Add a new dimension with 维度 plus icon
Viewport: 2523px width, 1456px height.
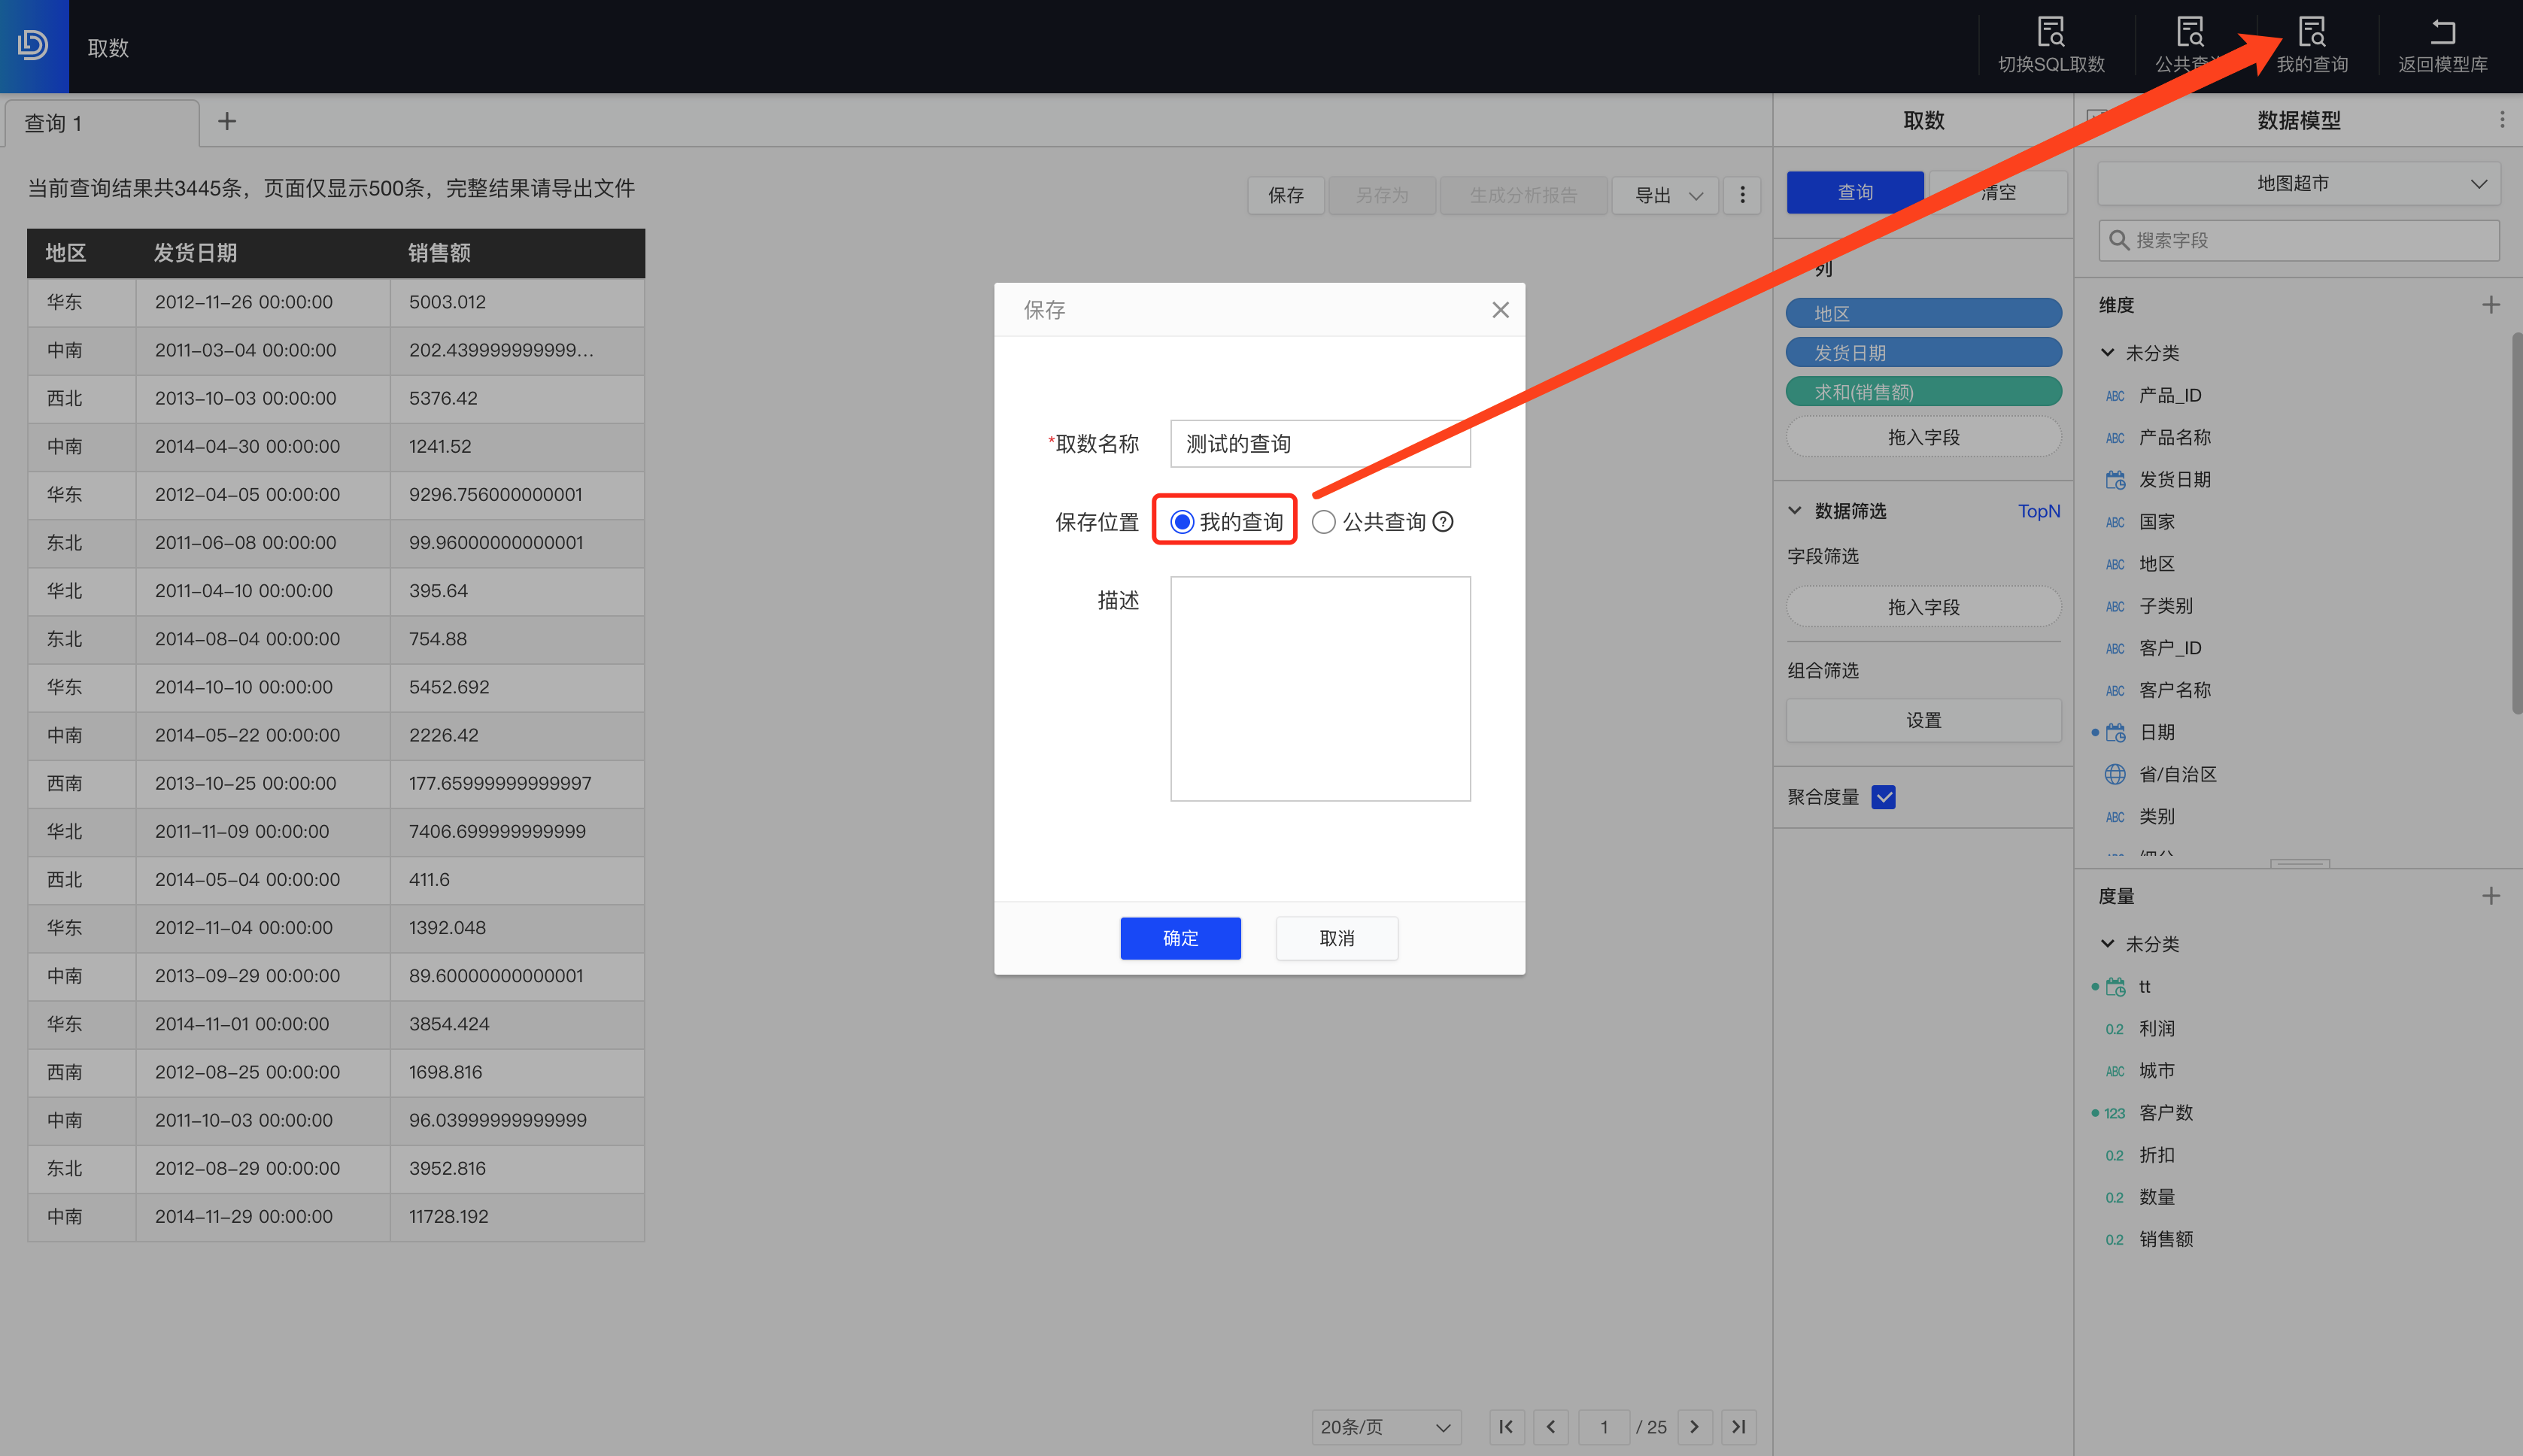pos(2490,305)
